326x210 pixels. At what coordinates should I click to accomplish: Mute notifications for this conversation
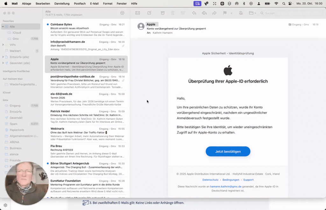click(241, 13)
